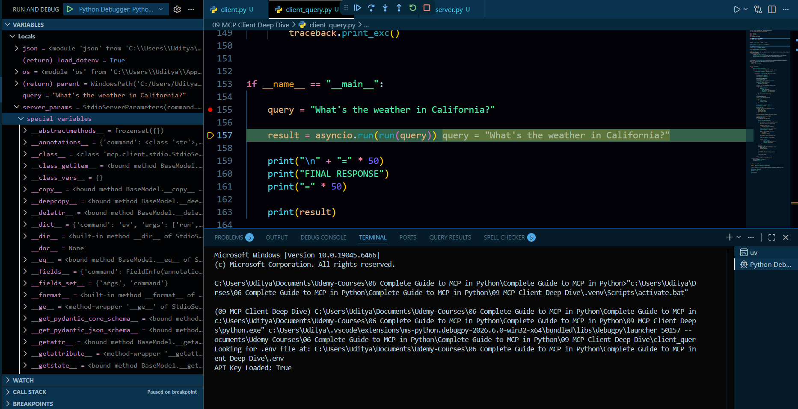The width and height of the screenshot is (798, 409).
Task: Open the QUERY RESULTS tab
Action: coord(450,237)
